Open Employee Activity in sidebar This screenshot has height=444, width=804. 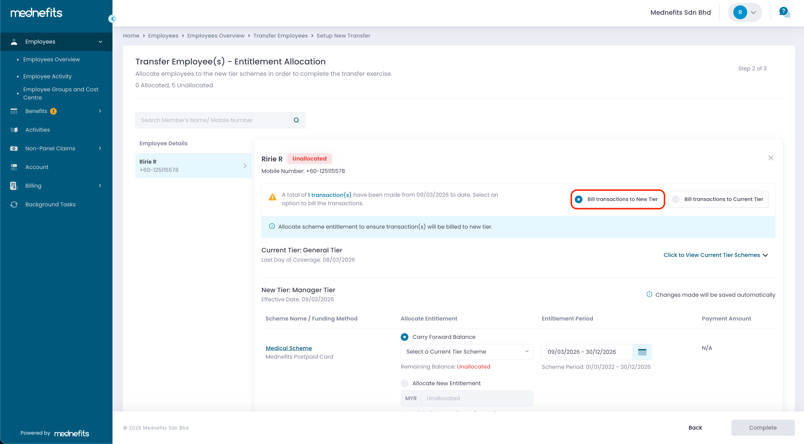click(x=47, y=76)
